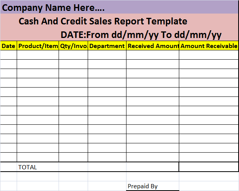Click the first empty cell under Department
The image size is (239, 191).
point(107,55)
